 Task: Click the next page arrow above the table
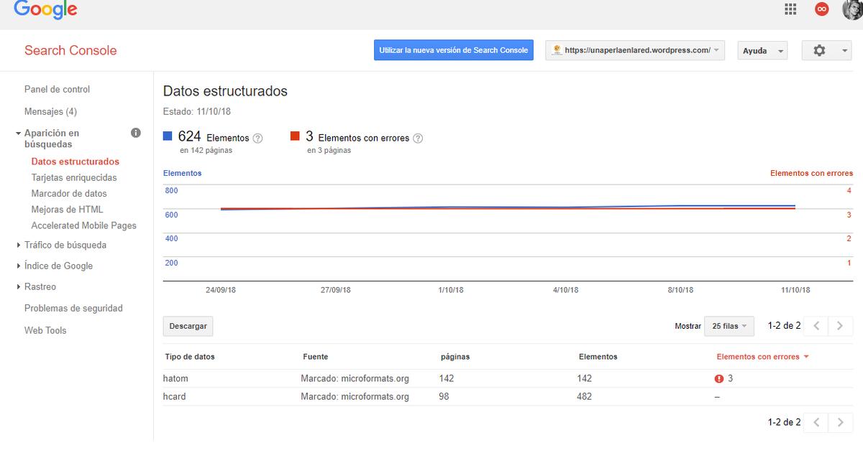840,325
